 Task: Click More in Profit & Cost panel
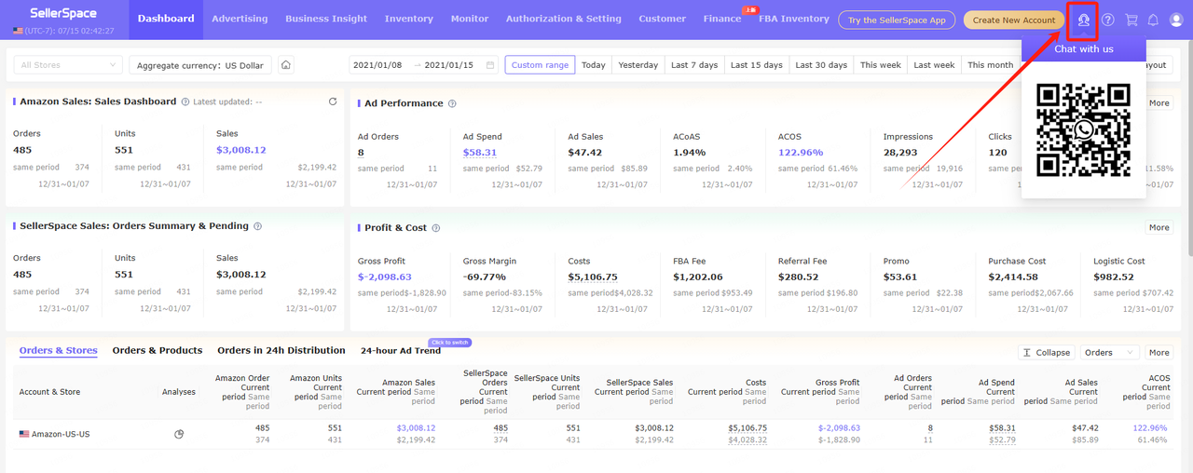click(1159, 227)
